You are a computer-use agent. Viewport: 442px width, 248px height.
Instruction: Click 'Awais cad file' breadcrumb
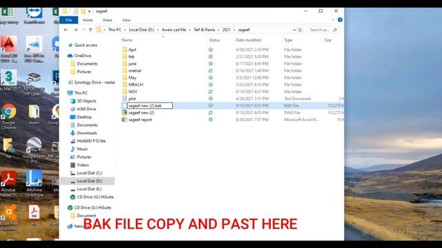coord(174,30)
